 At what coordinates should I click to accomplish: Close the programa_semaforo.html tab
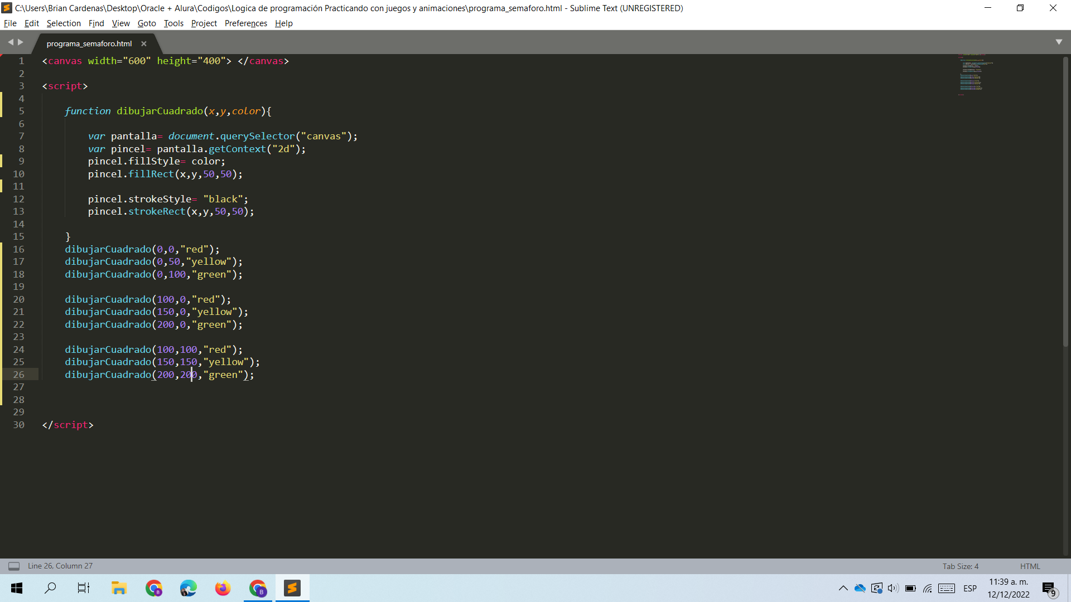(144, 43)
